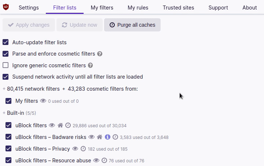Click the help icon beside cosmetic filters option
The image size is (264, 166).
[100, 54]
